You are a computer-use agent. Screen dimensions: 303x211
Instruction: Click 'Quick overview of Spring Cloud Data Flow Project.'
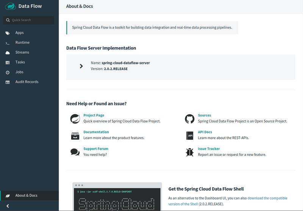pos(122,121)
